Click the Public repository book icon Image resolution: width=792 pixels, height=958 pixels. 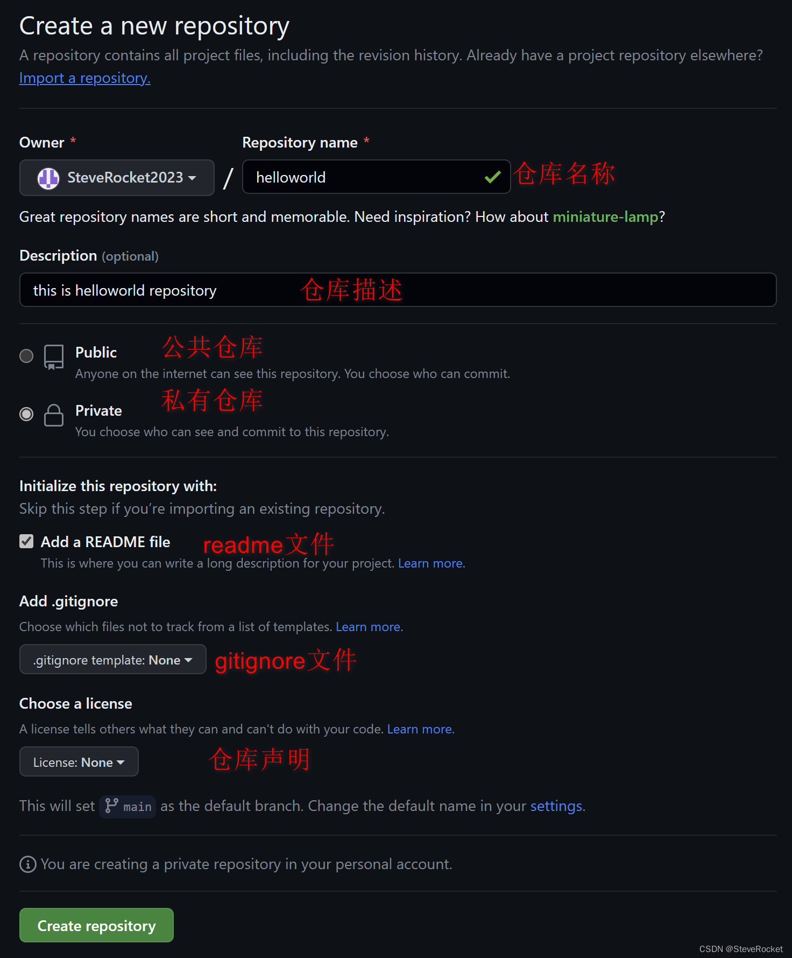click(x=54, y=357)
